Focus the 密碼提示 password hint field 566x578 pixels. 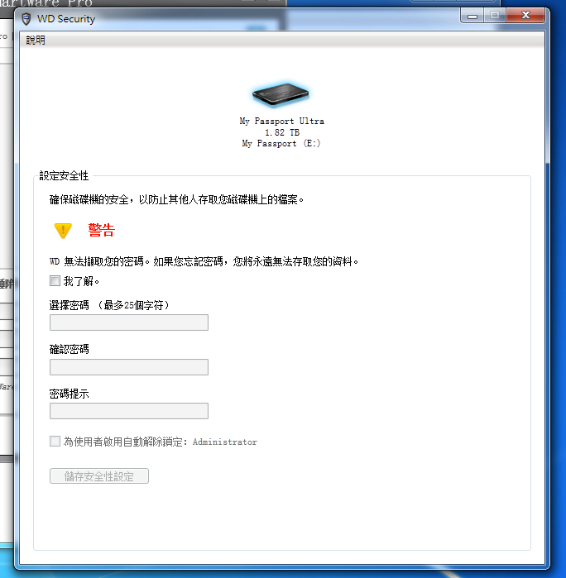click(128, 411)
